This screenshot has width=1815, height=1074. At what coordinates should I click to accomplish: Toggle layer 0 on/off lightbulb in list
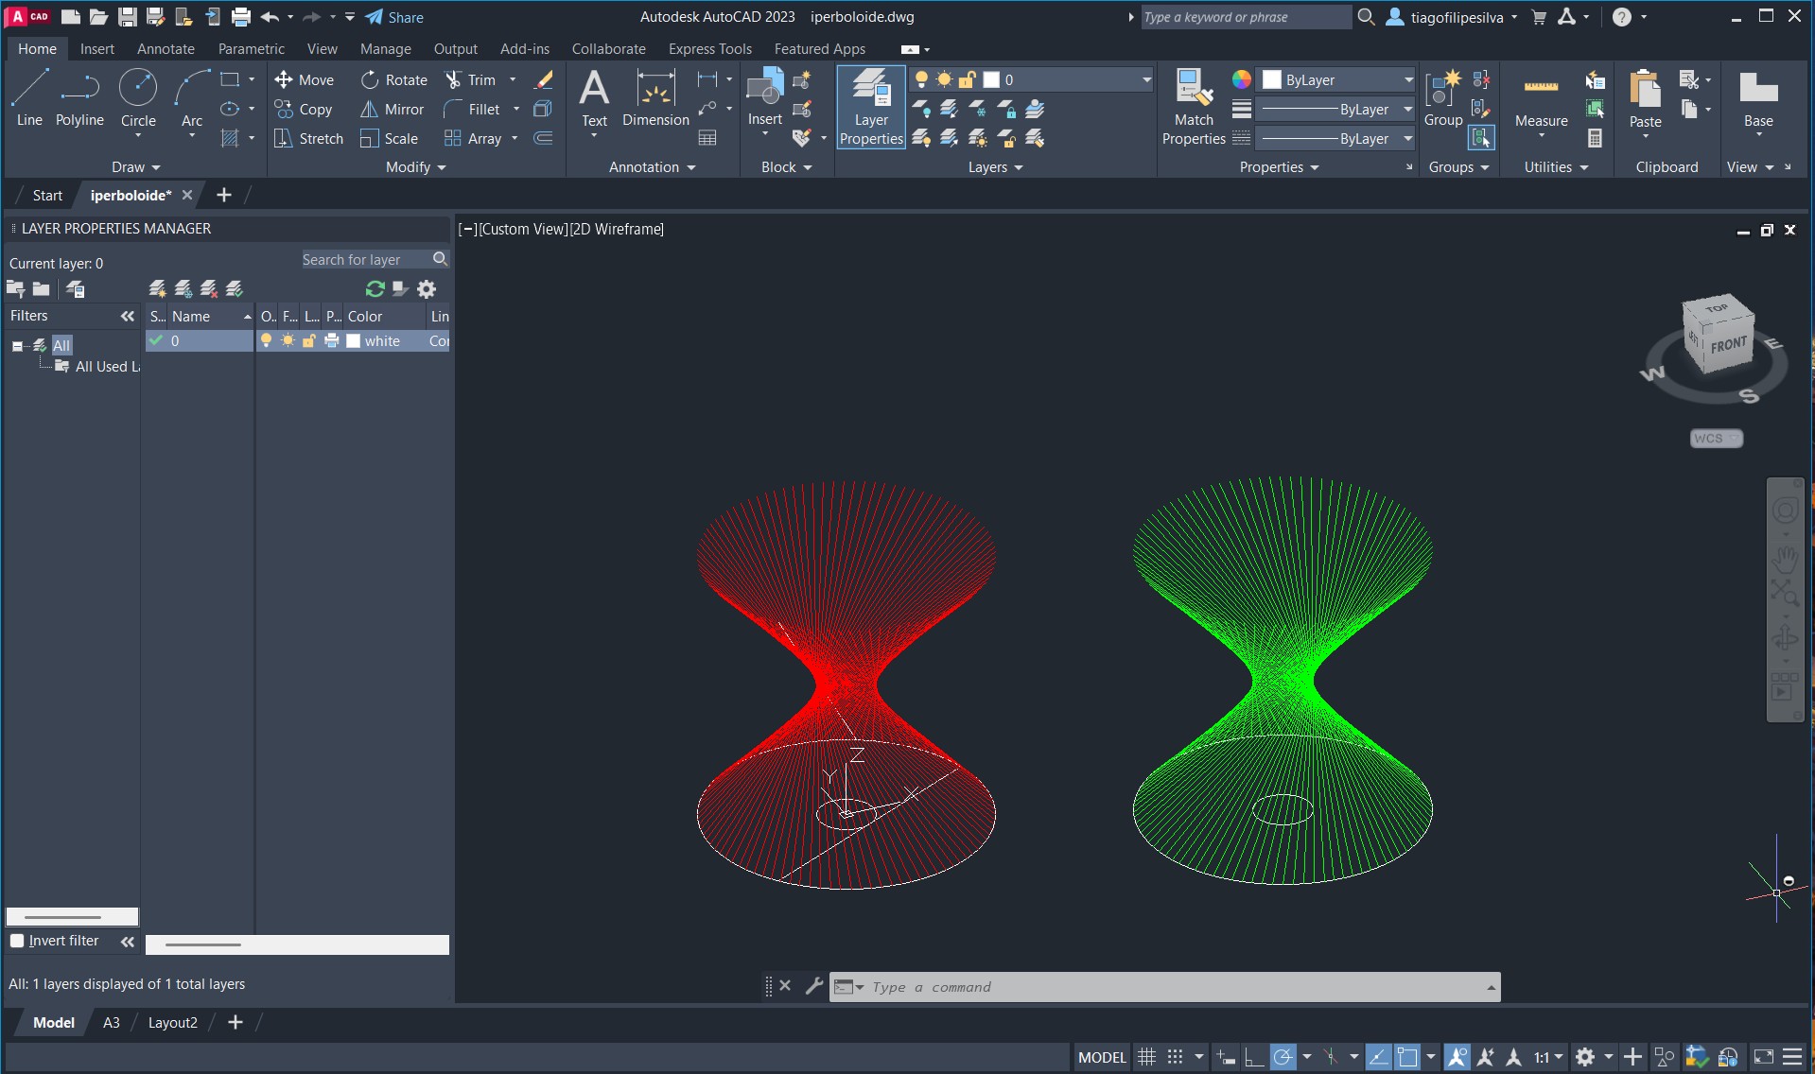coord(267,340)
